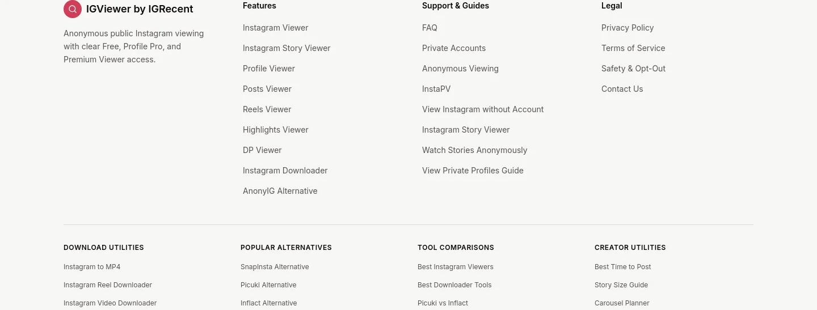Open the Privacy Policy page
Image resolution: width=817 pixels, height=310 pixels.
(x=628, y=28)
